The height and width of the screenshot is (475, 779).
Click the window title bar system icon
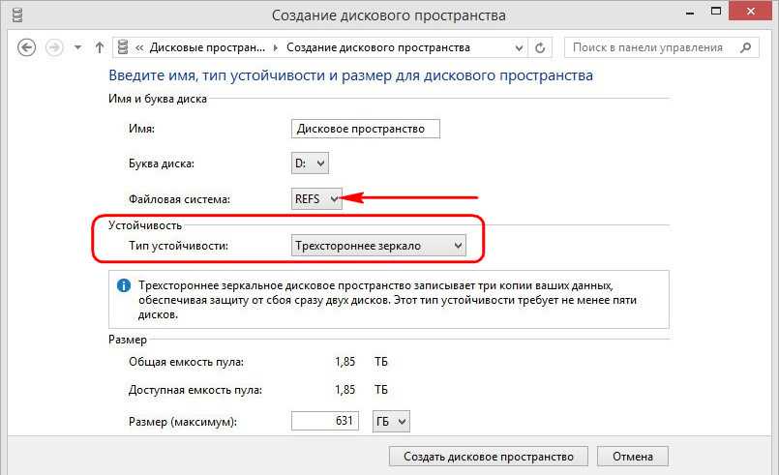click(16, 15)
